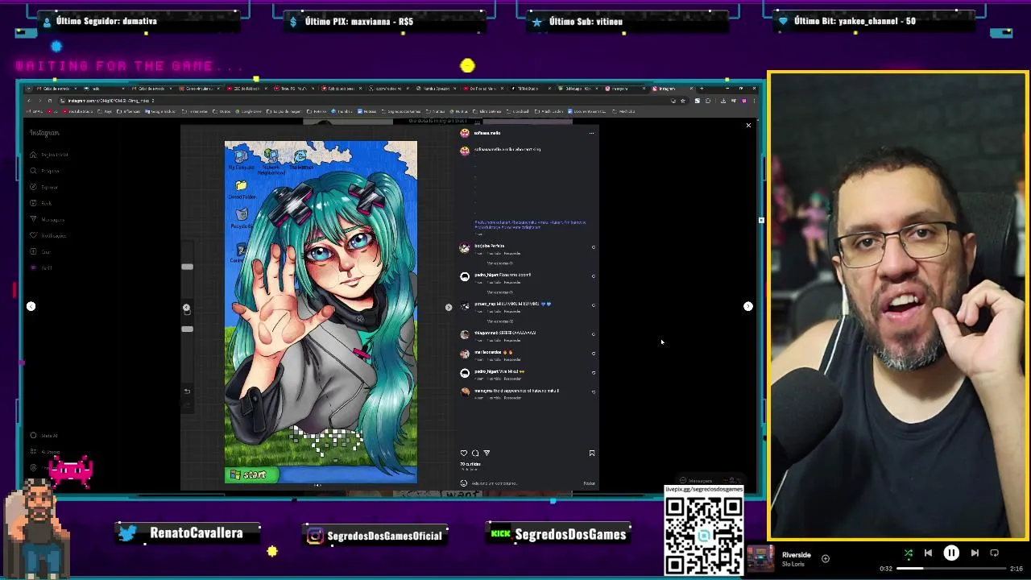Image resolution: width=1031 pixels, height=580 pixels.
Task: Go to the previous Instagram post
Action: (x=31, y=306)
